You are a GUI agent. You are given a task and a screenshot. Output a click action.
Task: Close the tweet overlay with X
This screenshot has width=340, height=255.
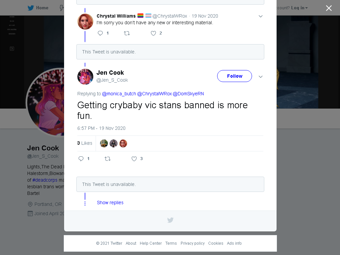point(329,8)
